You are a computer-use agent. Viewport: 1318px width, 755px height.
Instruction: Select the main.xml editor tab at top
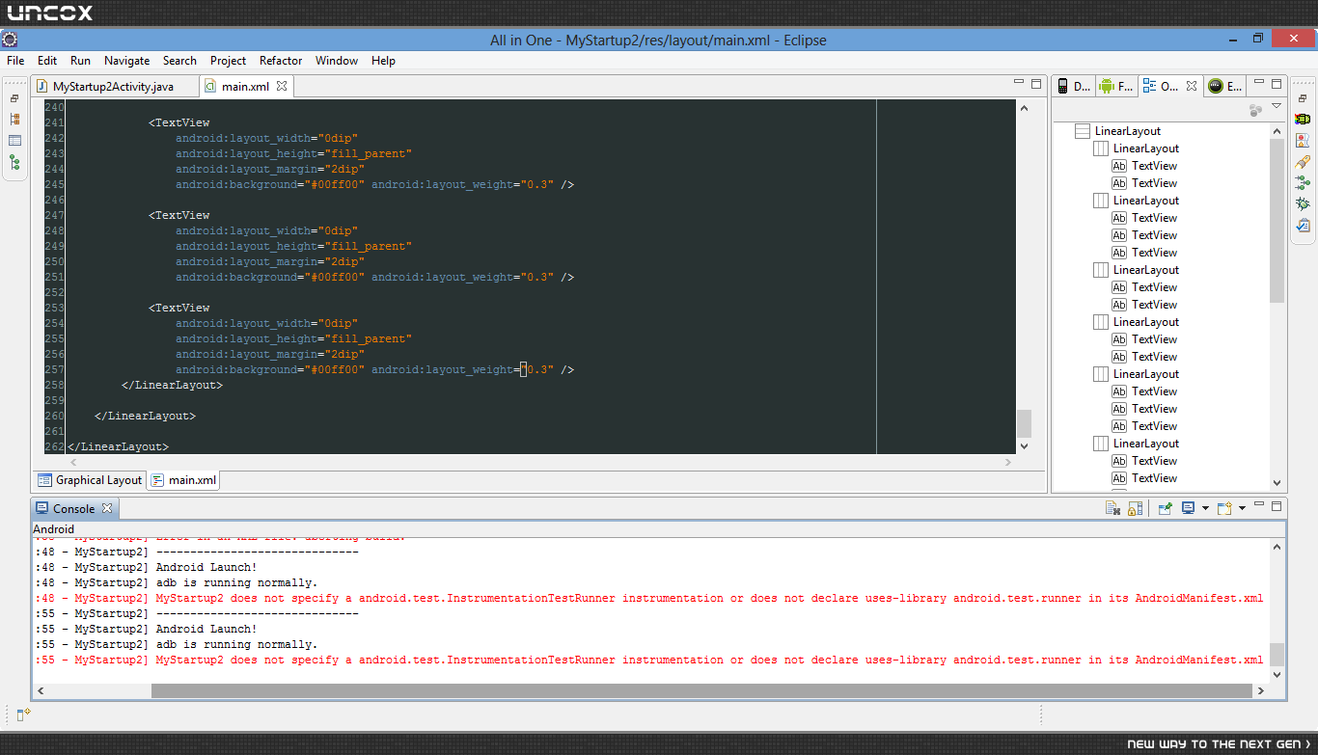245,86
